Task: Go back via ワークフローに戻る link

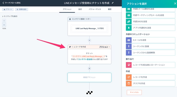Action: point(12,3)
